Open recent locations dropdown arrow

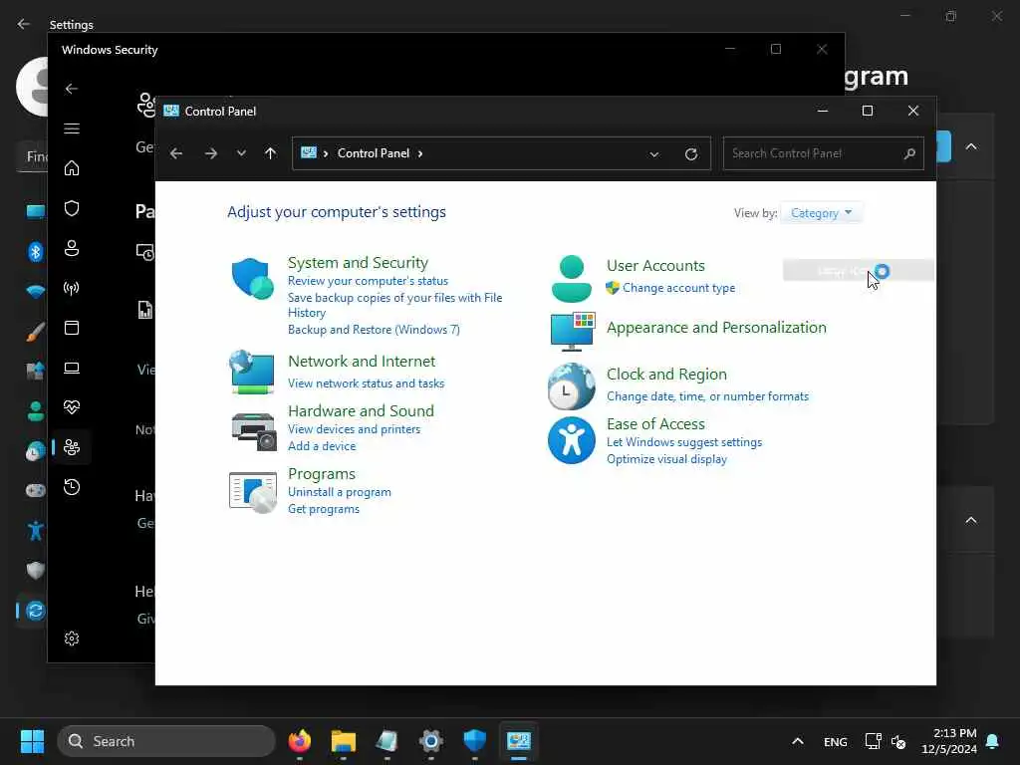[x=241, y=153]
